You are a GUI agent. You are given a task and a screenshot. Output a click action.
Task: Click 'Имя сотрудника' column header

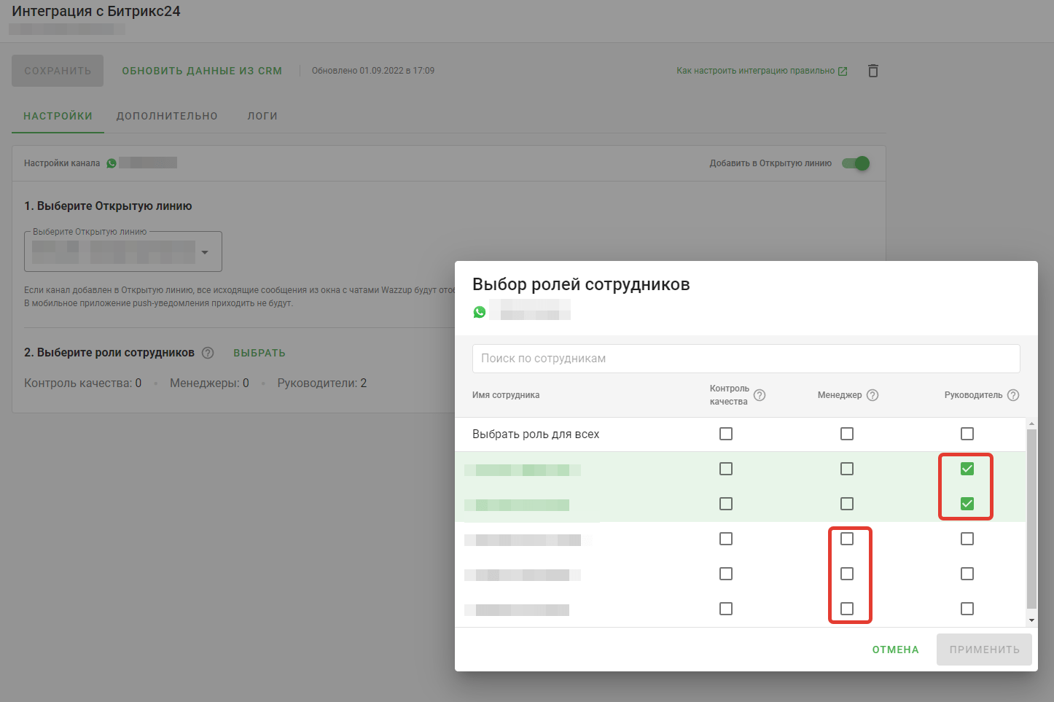(506, 395)
